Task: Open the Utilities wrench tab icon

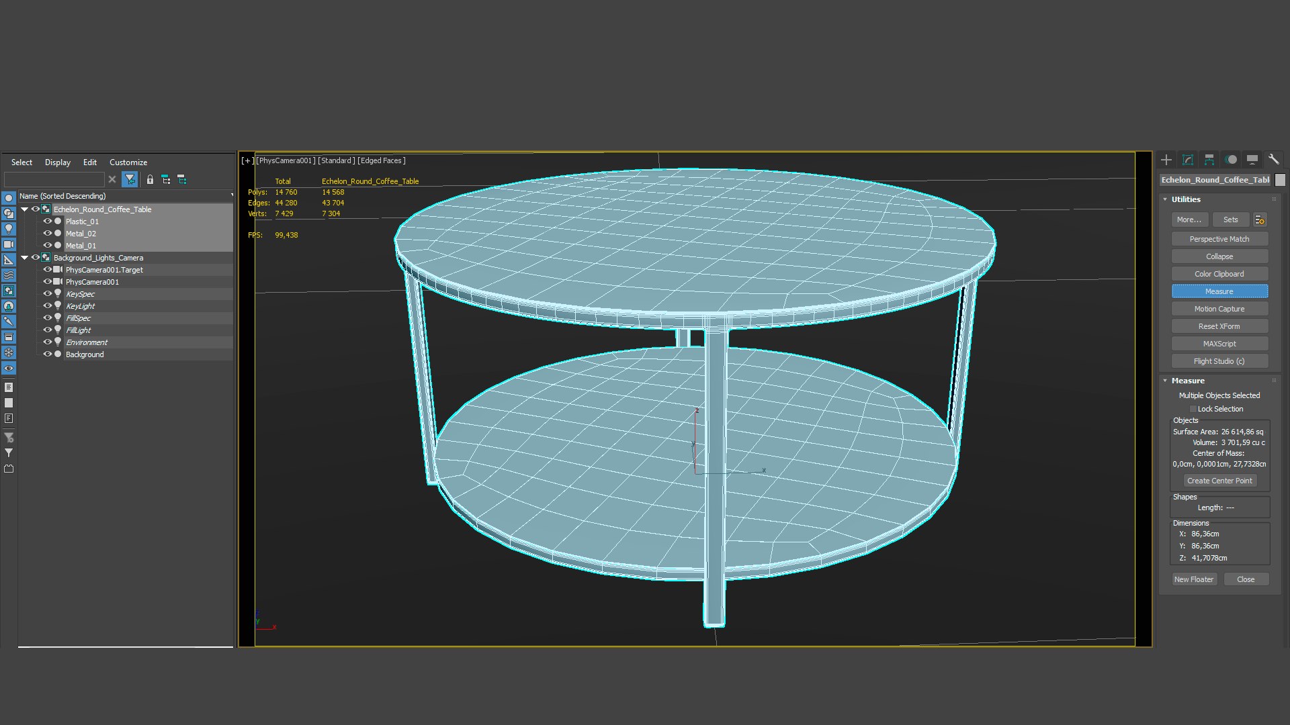Action: pyautogui.click(x=1274, y=160)
